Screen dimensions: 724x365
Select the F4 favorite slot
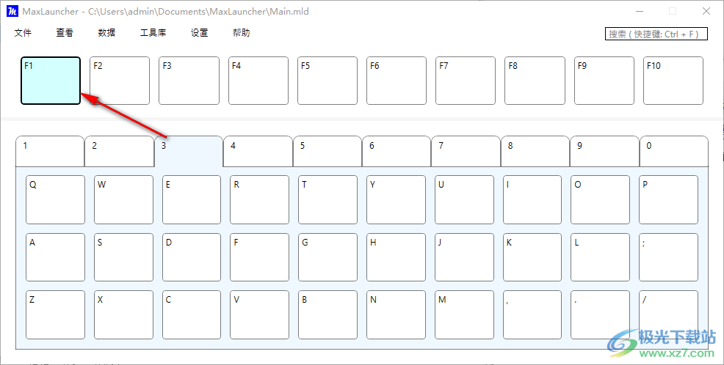(258, 81)
